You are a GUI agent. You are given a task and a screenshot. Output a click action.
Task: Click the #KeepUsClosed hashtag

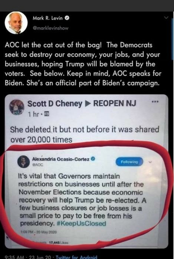[81, 223]
